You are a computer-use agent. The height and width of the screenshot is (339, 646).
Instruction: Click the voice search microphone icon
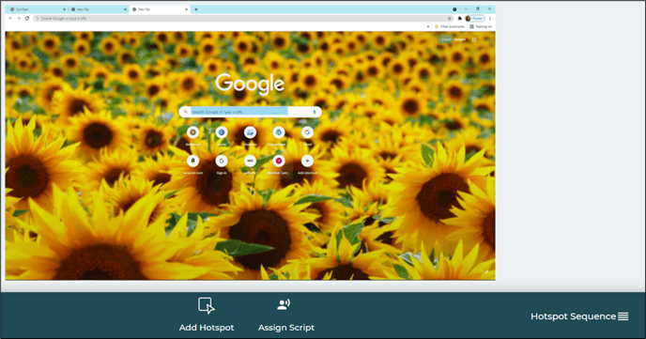point(315,112)
